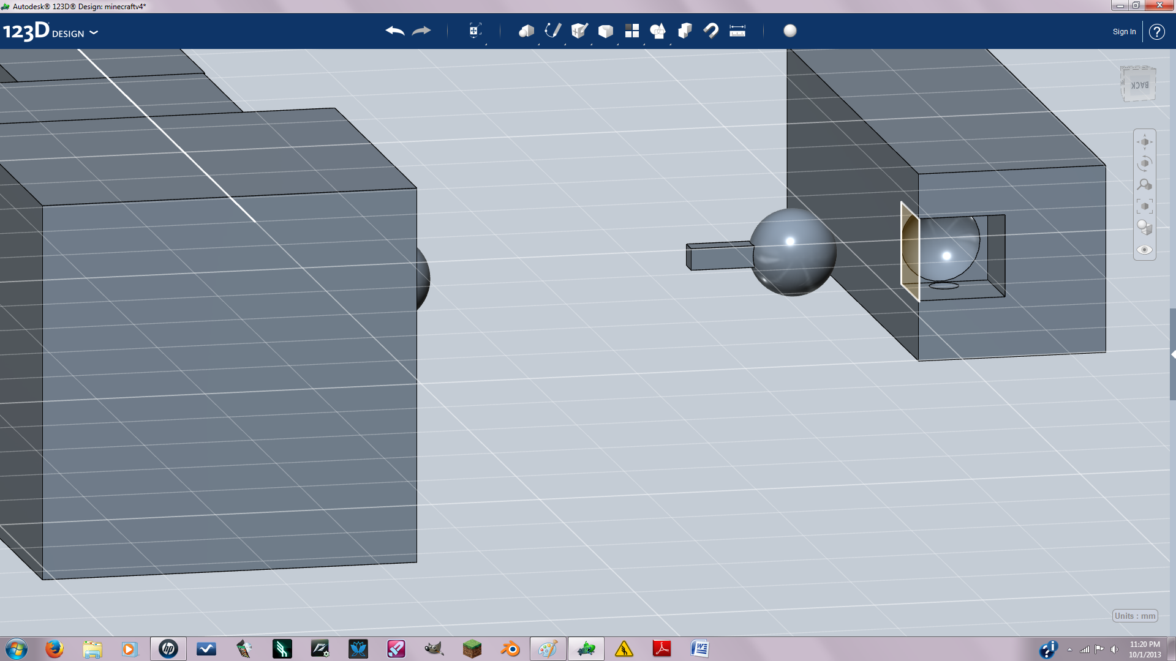Redo the last undone action

[x=421, y=31]
